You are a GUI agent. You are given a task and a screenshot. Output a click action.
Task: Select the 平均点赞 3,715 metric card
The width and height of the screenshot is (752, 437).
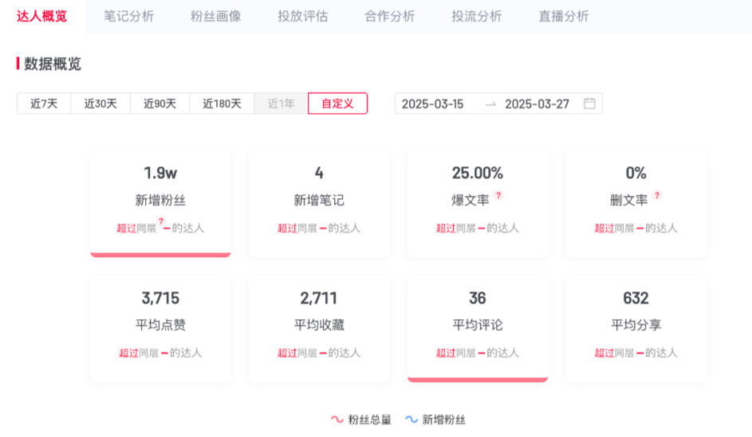[160, 329]
